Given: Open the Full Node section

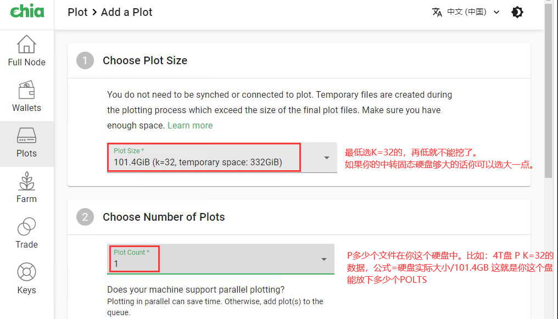Looking at the screenshot, I should pyautogui.click(x=26, y=51).
